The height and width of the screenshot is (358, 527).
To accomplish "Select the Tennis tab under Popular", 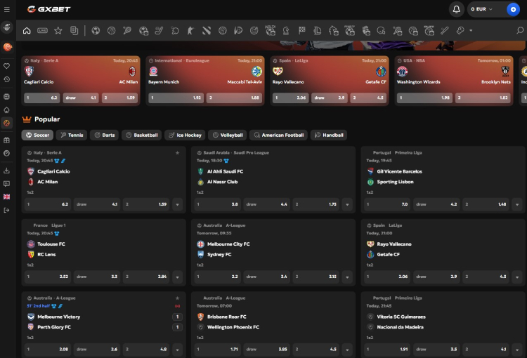I will pos(72,135).
